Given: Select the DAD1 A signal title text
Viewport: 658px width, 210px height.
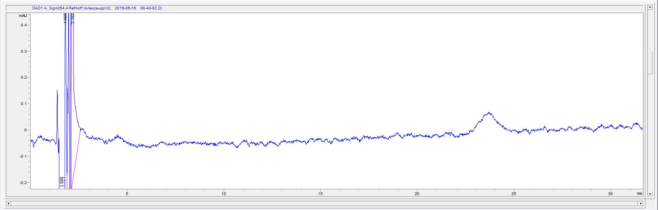Looking at the screenshot, I should click(97, 8).
